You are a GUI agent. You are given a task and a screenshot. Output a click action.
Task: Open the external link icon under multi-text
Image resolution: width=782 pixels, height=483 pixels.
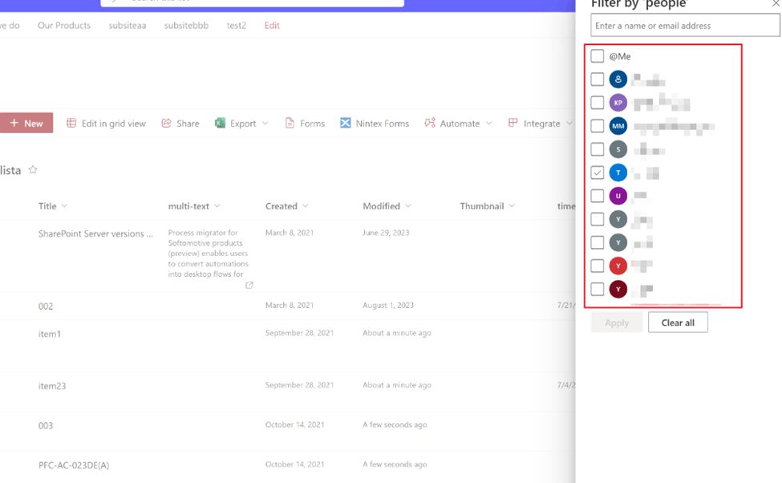coord(249,285)
